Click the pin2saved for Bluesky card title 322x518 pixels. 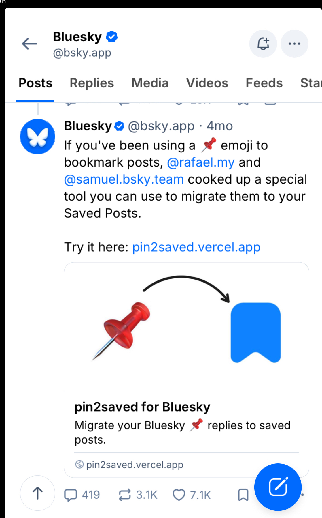(x=142, y=407)
